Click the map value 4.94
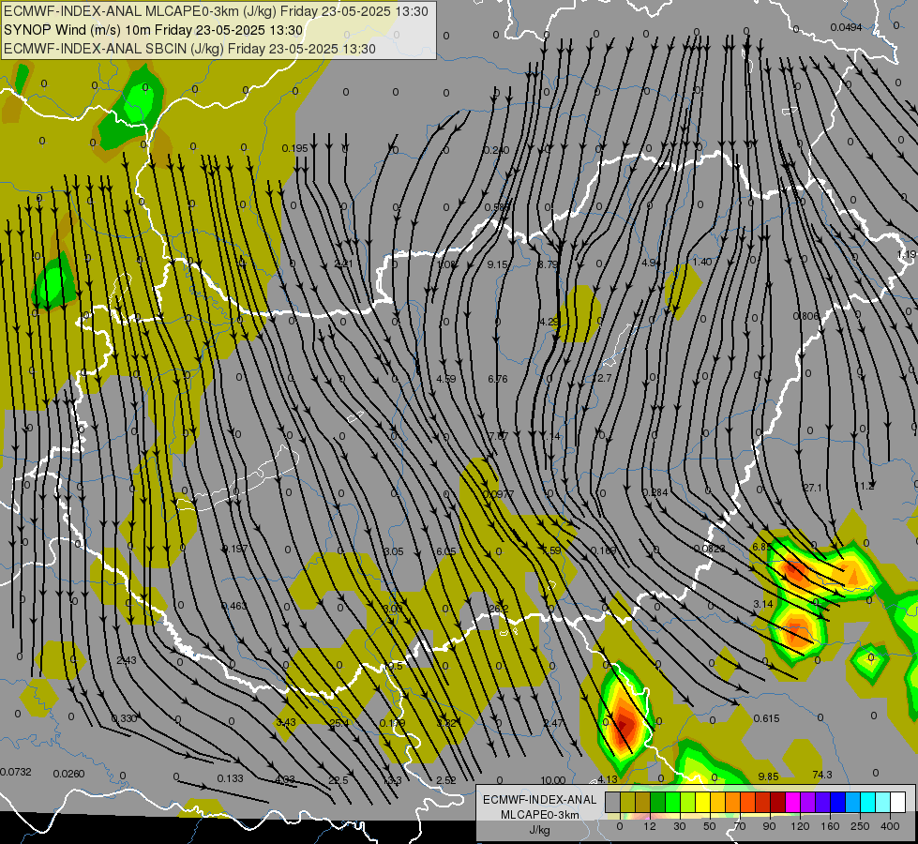The height and width of the screenshot is (844, 918). 651,263
